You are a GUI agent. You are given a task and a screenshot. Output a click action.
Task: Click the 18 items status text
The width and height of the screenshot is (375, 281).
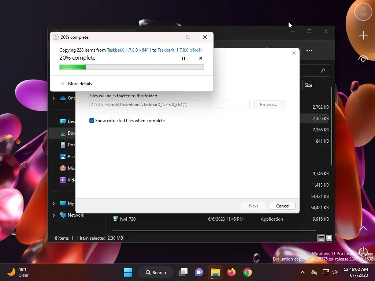(61, 238)
